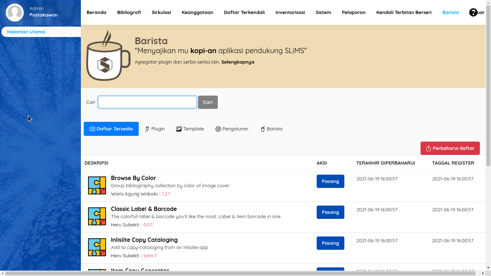Viewport: 491px width, 276px height.
Task: Click version number 0.0.1
Action: (148, 225)
